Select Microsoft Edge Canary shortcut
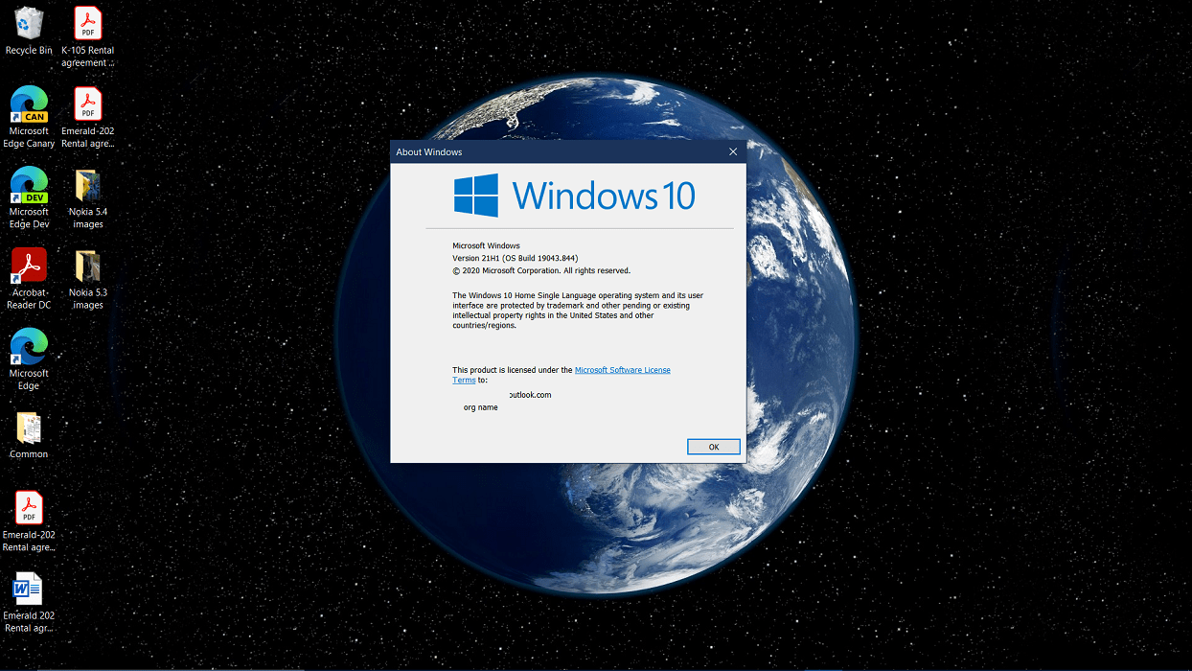This screenshot has height=671, width=1192. (29, 117)
